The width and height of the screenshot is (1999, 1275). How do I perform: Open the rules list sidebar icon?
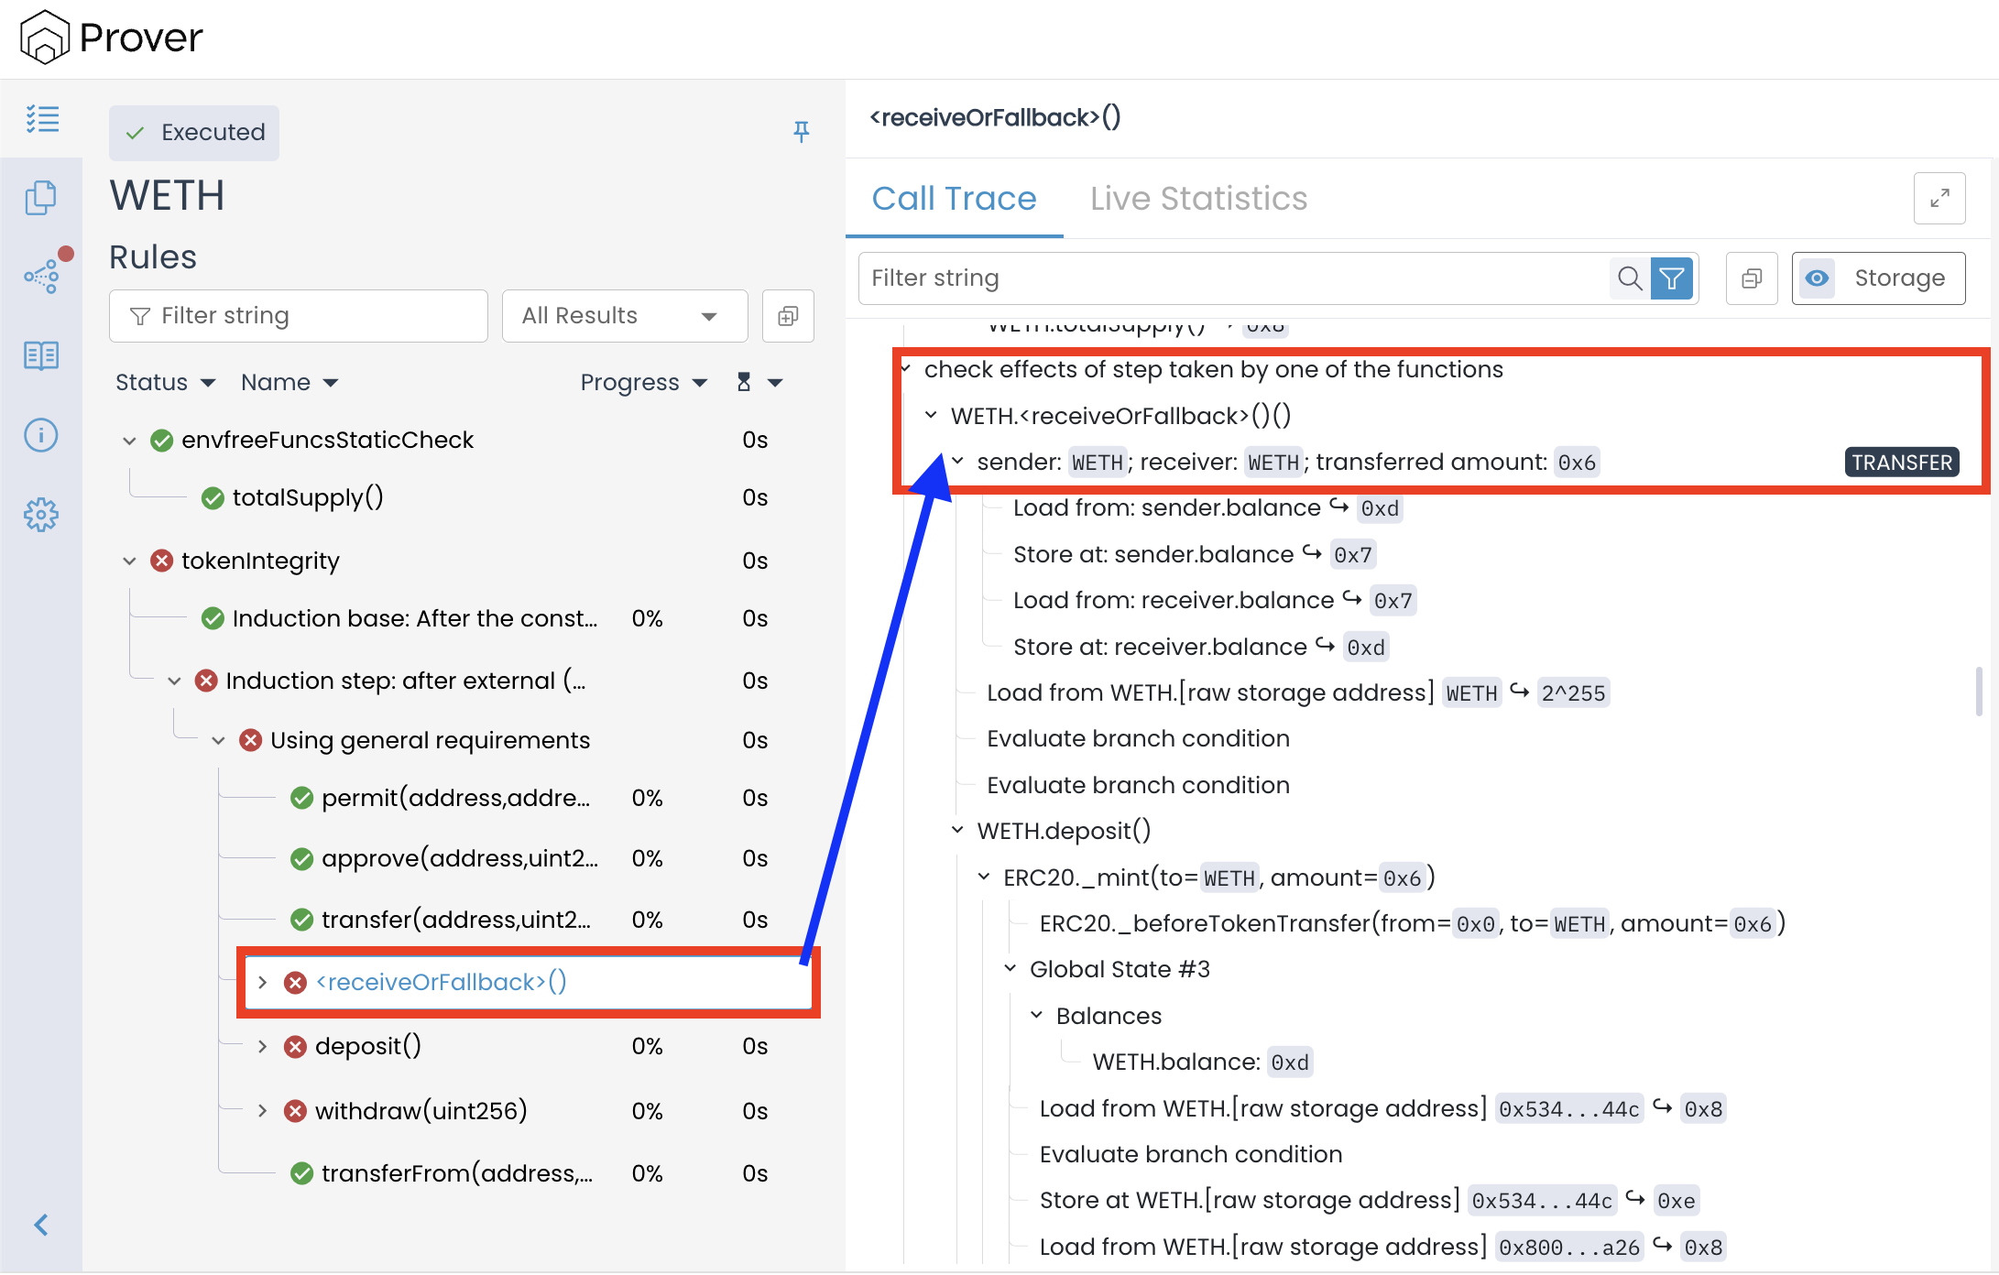(41, 119)
